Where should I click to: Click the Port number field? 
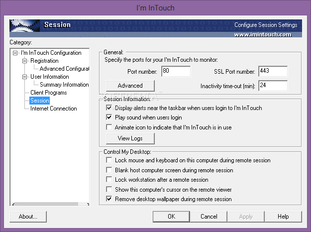[x=176, y=71]
